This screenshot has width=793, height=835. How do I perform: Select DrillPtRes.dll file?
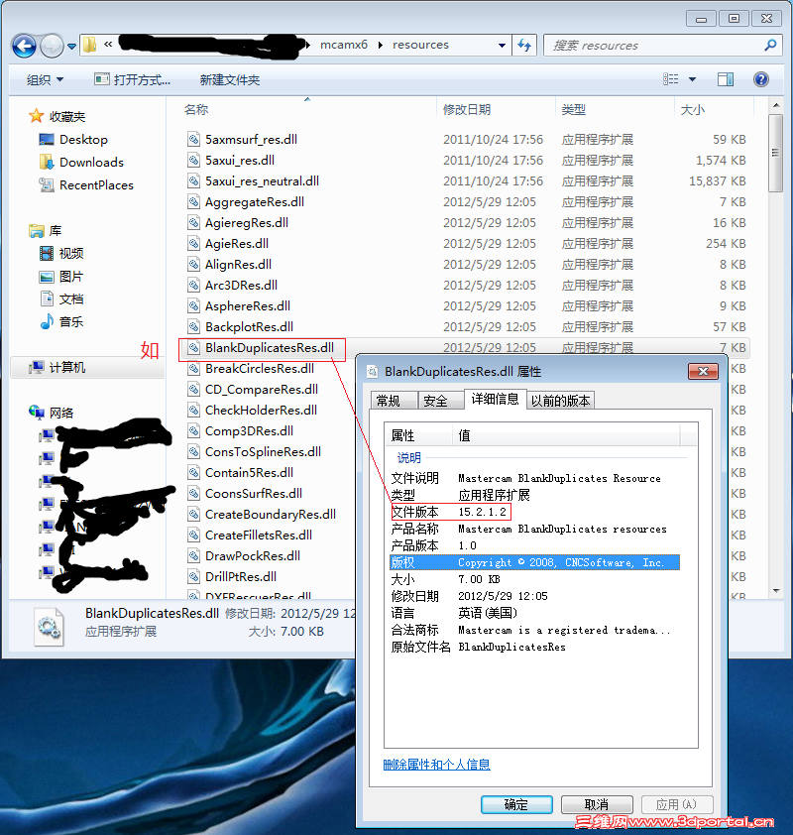tap(241, 577)
